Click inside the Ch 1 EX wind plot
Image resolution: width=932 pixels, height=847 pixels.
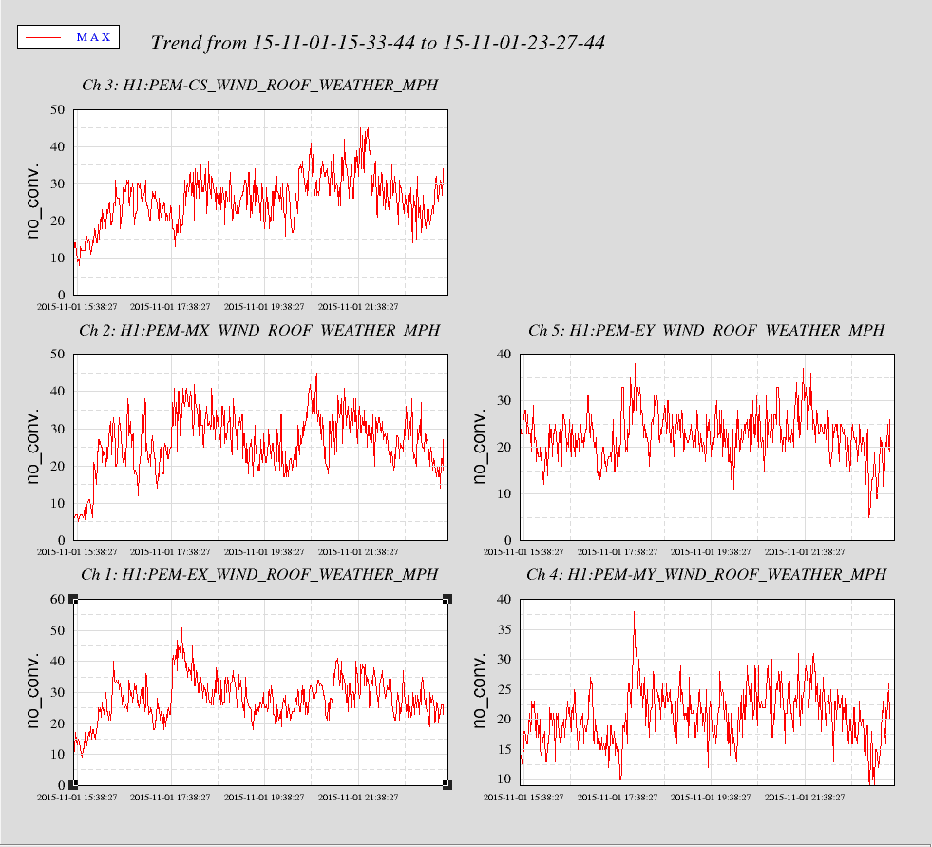click(x=261, y=692)
